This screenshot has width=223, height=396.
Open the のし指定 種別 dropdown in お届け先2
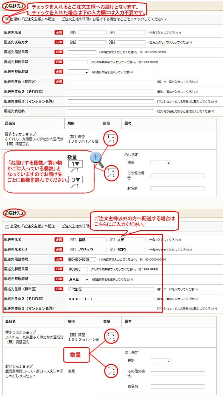(x=161, y=361)
